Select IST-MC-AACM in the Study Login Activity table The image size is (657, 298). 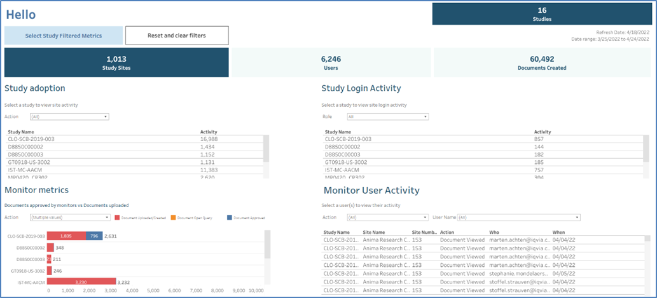pos(342,170)
